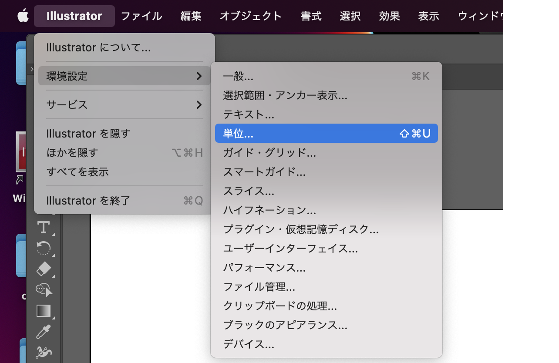559x363 pixels.
Task: Choose Illustrator について...
Action: tap(125, 47)
